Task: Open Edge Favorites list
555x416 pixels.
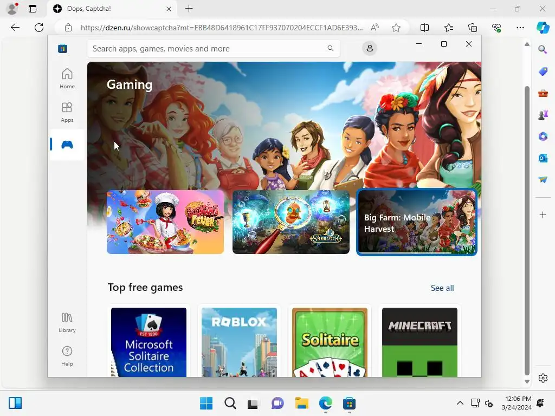Action: tap(448, 28)
